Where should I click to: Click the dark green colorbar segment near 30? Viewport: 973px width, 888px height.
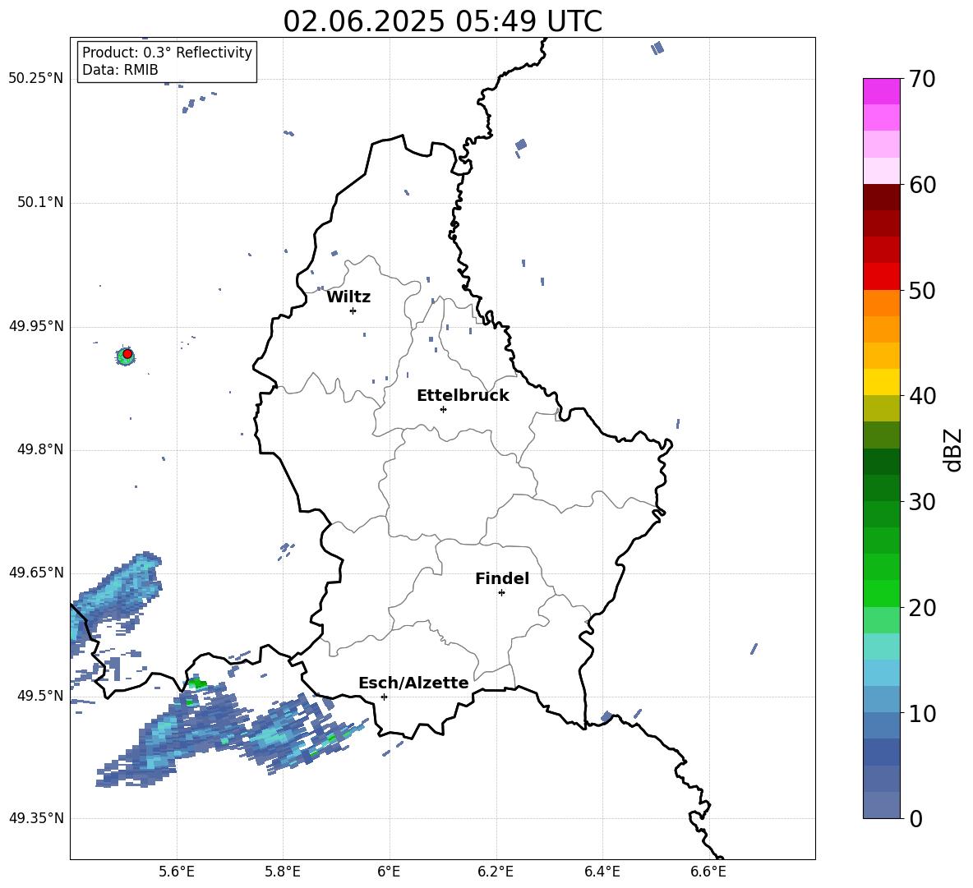pyautogui.click(x=881, y=488)
